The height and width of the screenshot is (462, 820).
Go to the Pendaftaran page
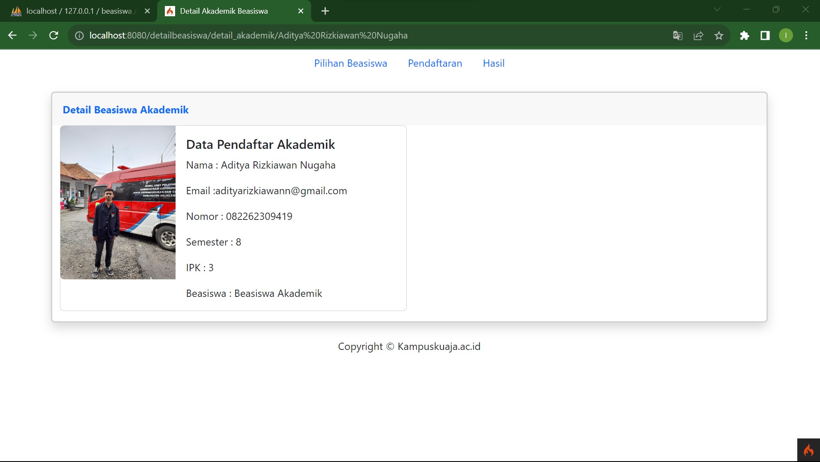[435, 63]
